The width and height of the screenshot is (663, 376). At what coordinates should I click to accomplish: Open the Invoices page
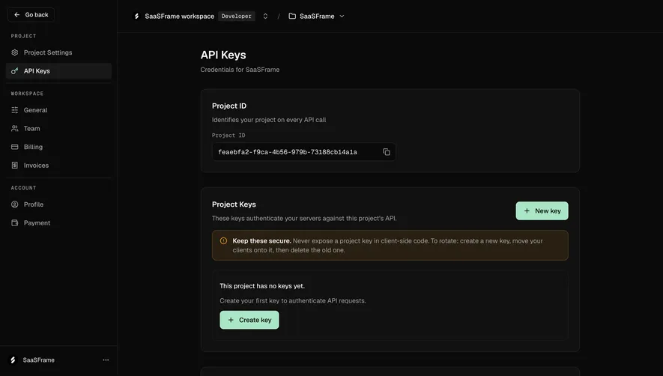[58, 166]
